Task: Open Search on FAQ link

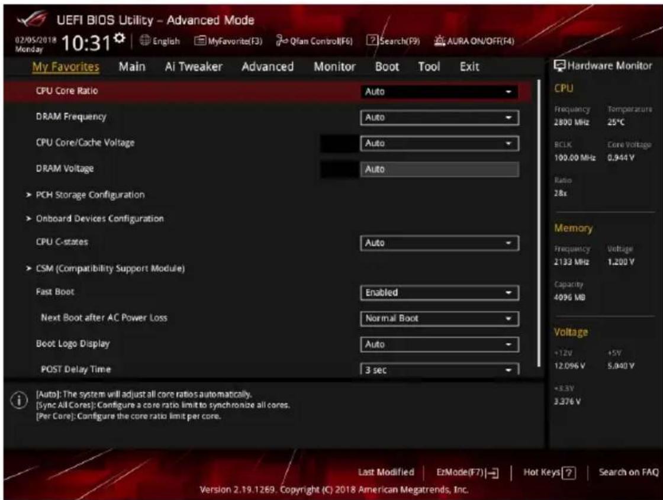Action: coord(629,472)
